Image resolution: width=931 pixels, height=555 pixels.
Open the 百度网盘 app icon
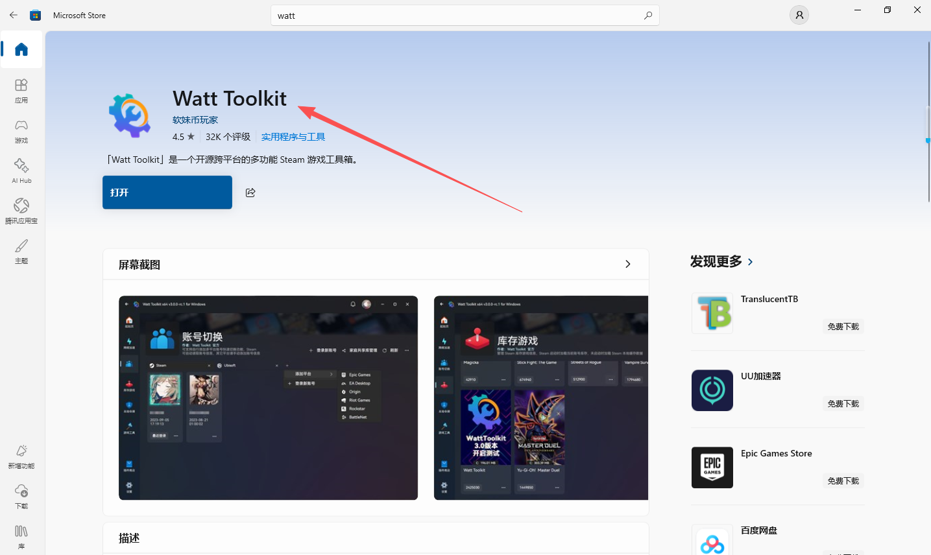pos(712,540)
